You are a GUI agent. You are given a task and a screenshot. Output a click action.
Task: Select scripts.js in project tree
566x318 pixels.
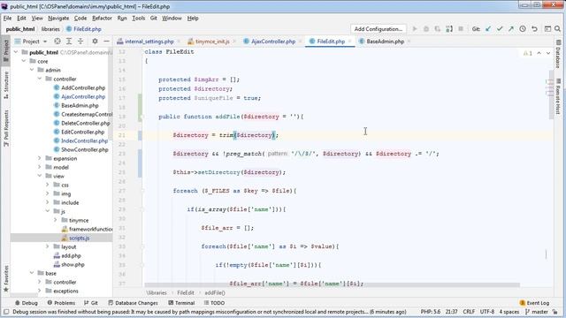point(79,238)
